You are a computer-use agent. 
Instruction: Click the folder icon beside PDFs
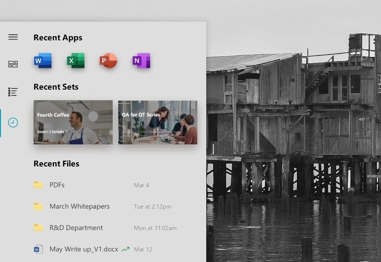[x=38, y=185]
